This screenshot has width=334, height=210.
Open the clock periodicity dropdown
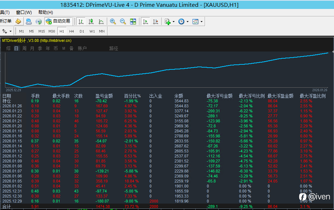[187, 21]
